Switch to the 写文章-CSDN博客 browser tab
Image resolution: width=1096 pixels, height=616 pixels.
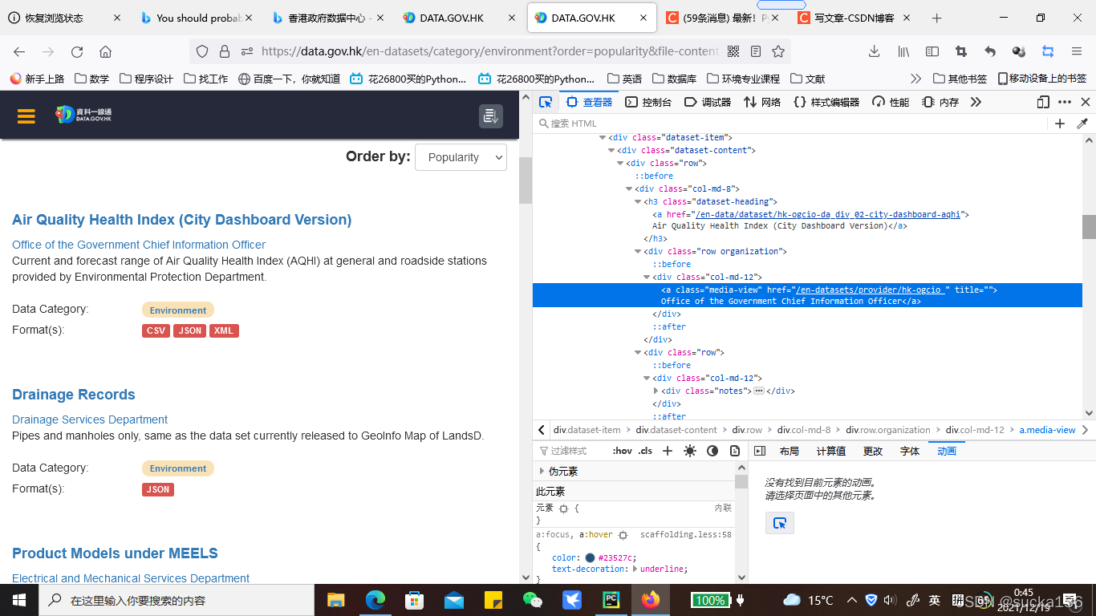854,18
